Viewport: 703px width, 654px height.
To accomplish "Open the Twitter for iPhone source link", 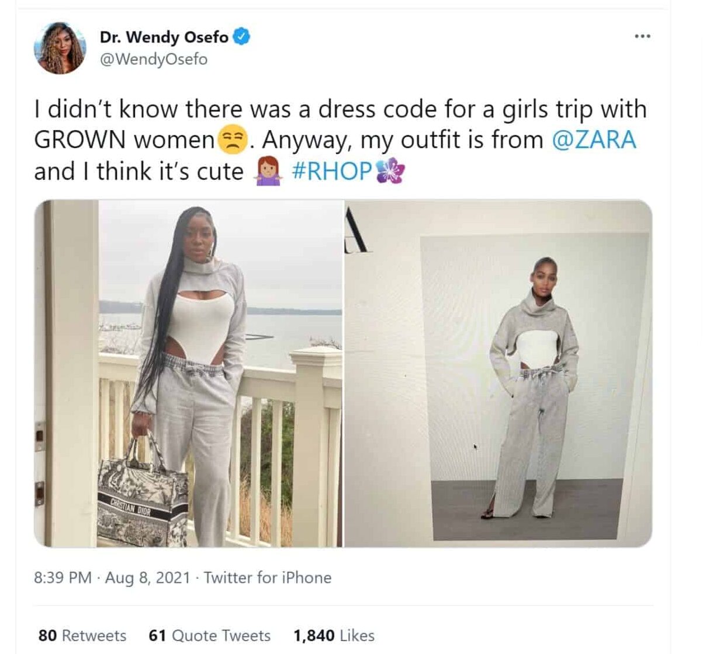I will [268, 578].
